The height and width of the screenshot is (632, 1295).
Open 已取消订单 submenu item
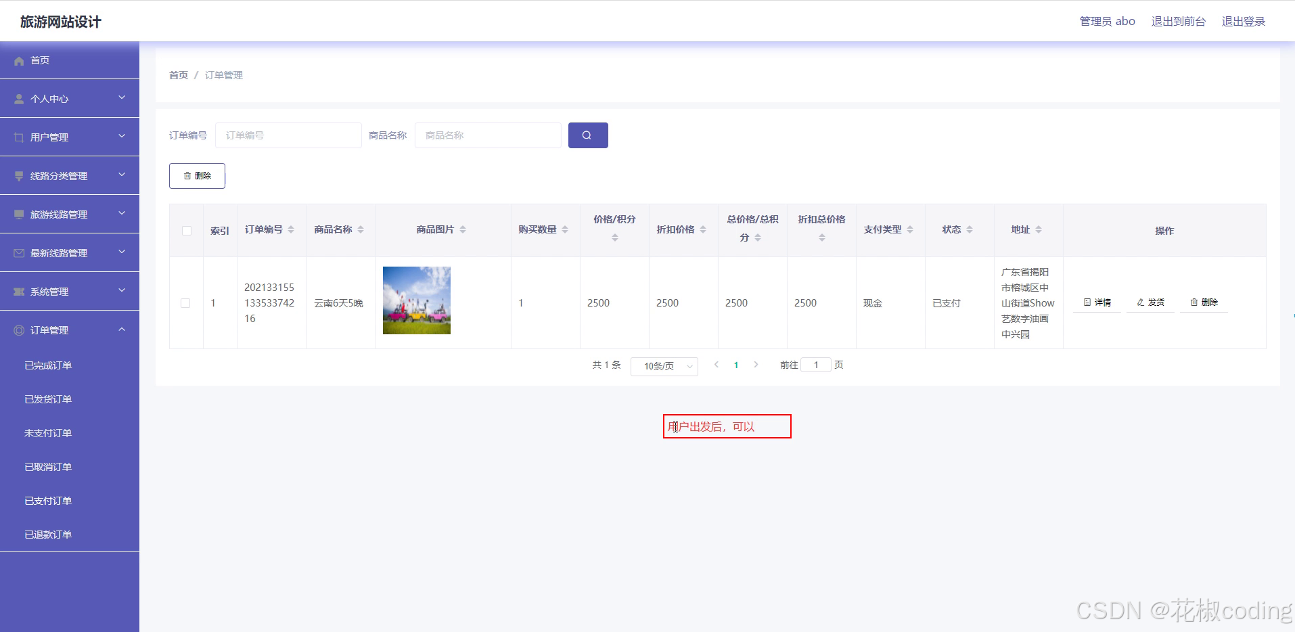point(48,467)
